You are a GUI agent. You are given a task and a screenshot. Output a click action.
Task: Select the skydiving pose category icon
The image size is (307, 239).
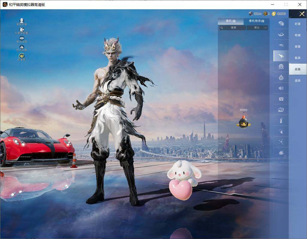[x=281, y=34]
